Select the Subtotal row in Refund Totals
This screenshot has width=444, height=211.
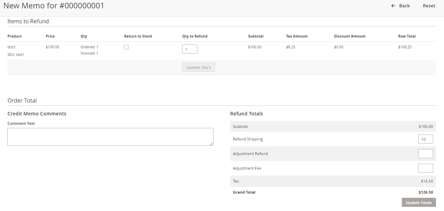(333, 126)
